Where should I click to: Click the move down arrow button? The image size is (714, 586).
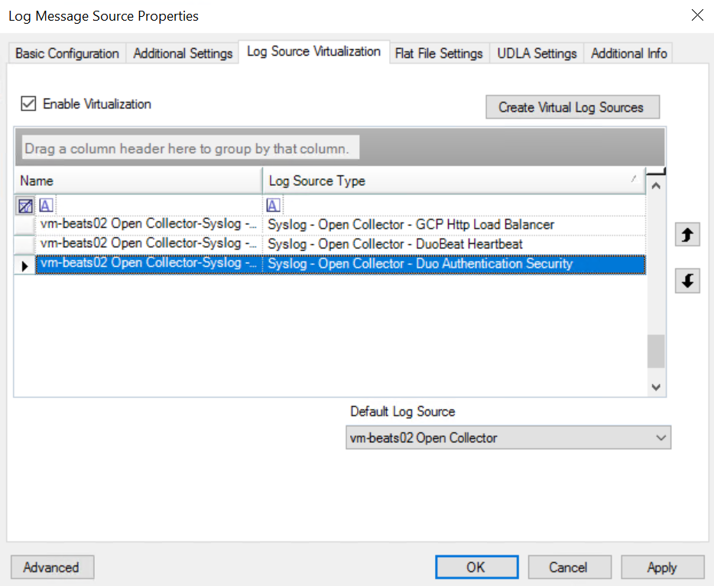coord(687,282)
